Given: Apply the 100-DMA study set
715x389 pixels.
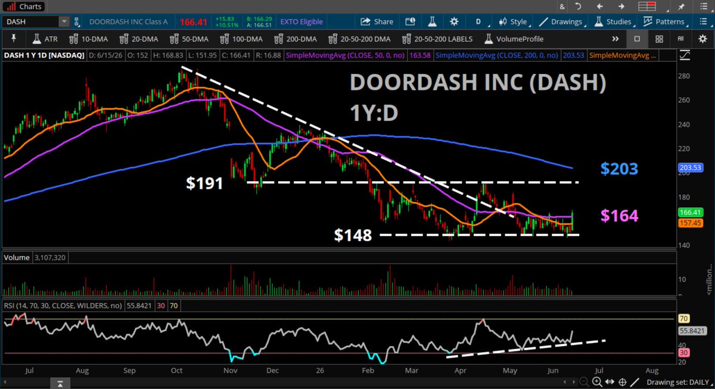Looking at the screenshot, I should pos(243,39).
